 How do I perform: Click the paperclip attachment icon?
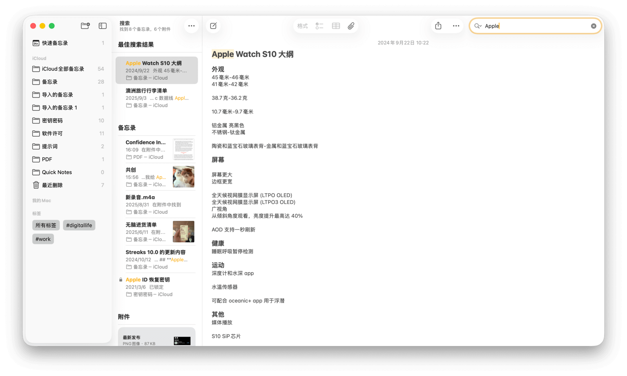point(351,26)
